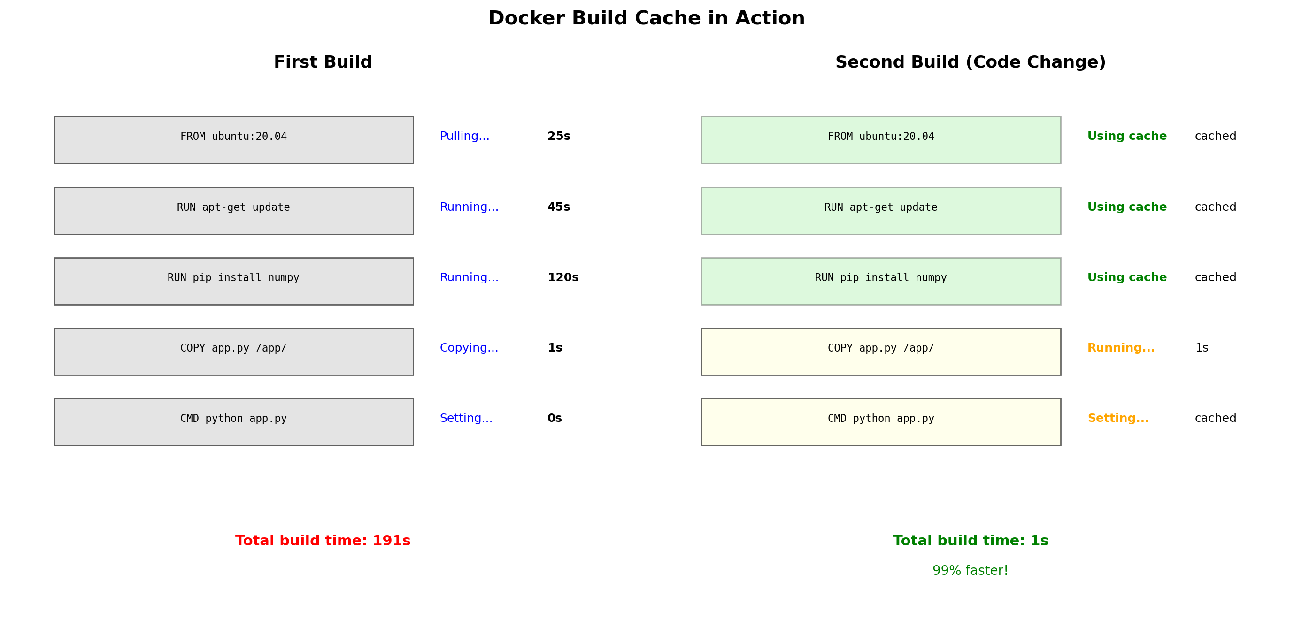Click Total build time: 191s text
1294x643 pixels.
[323, 541]
